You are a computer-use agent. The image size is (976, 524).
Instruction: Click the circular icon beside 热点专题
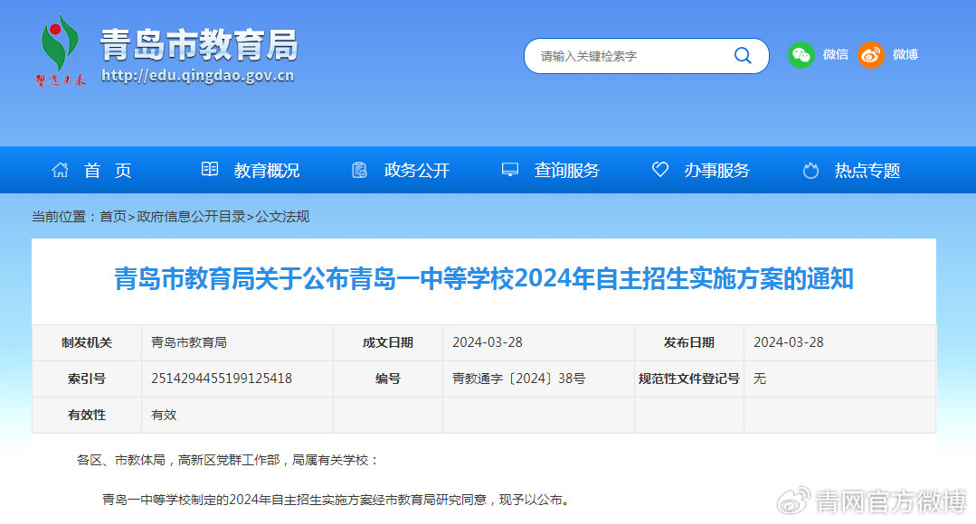click(810, 169)
